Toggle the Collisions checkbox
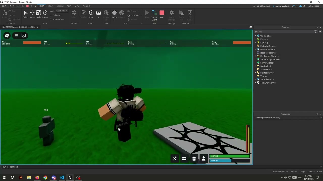 pos(51,15)
